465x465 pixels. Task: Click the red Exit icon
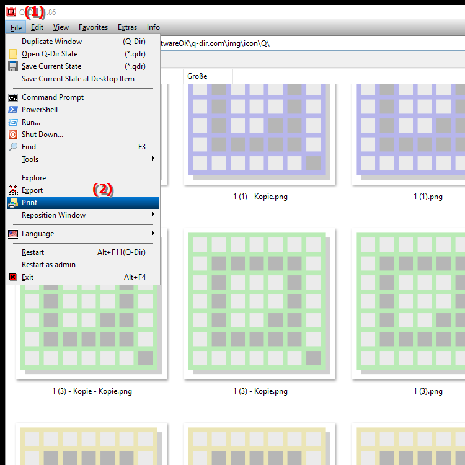pos(13,277)
